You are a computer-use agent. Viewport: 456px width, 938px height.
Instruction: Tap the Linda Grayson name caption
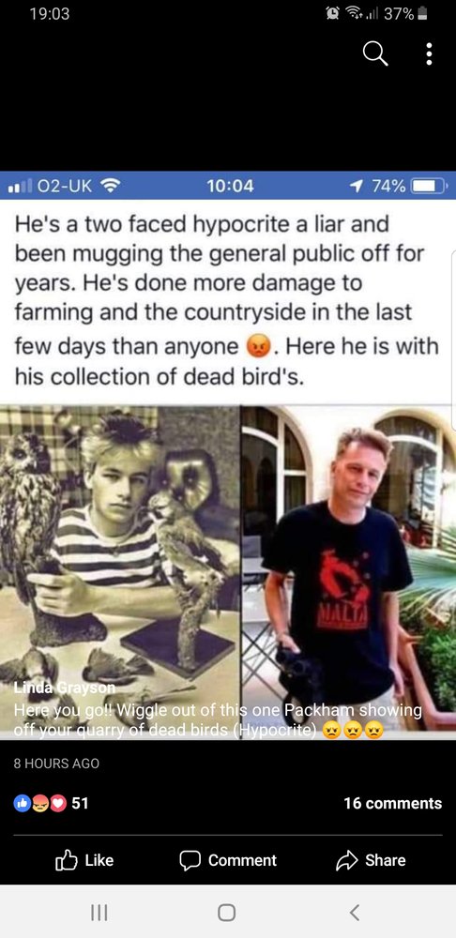[64, 688]
